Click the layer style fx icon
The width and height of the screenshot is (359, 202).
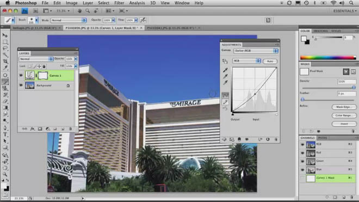(33, 129)
